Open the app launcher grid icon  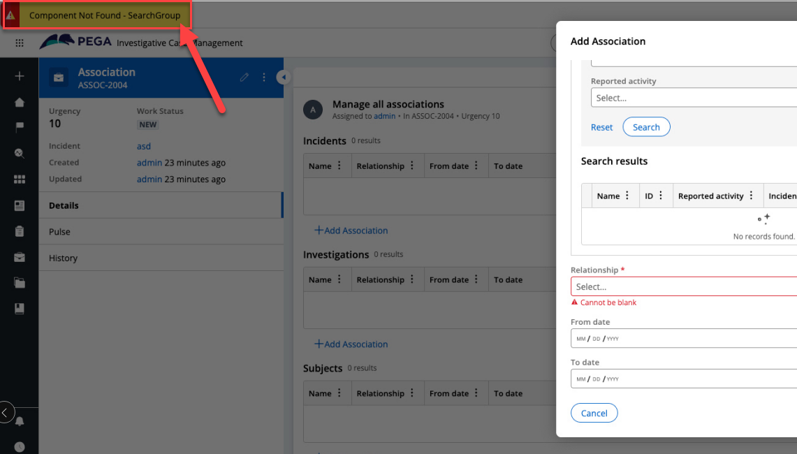click(x=20, y=43)
